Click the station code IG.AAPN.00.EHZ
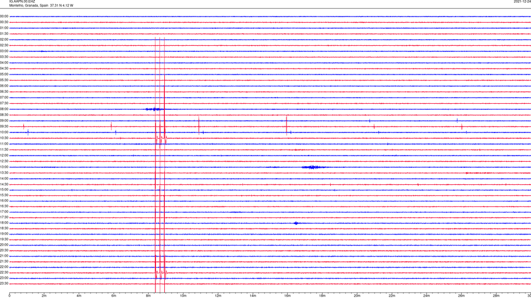Viewport: 531px width, 298px height. point(22,2)
